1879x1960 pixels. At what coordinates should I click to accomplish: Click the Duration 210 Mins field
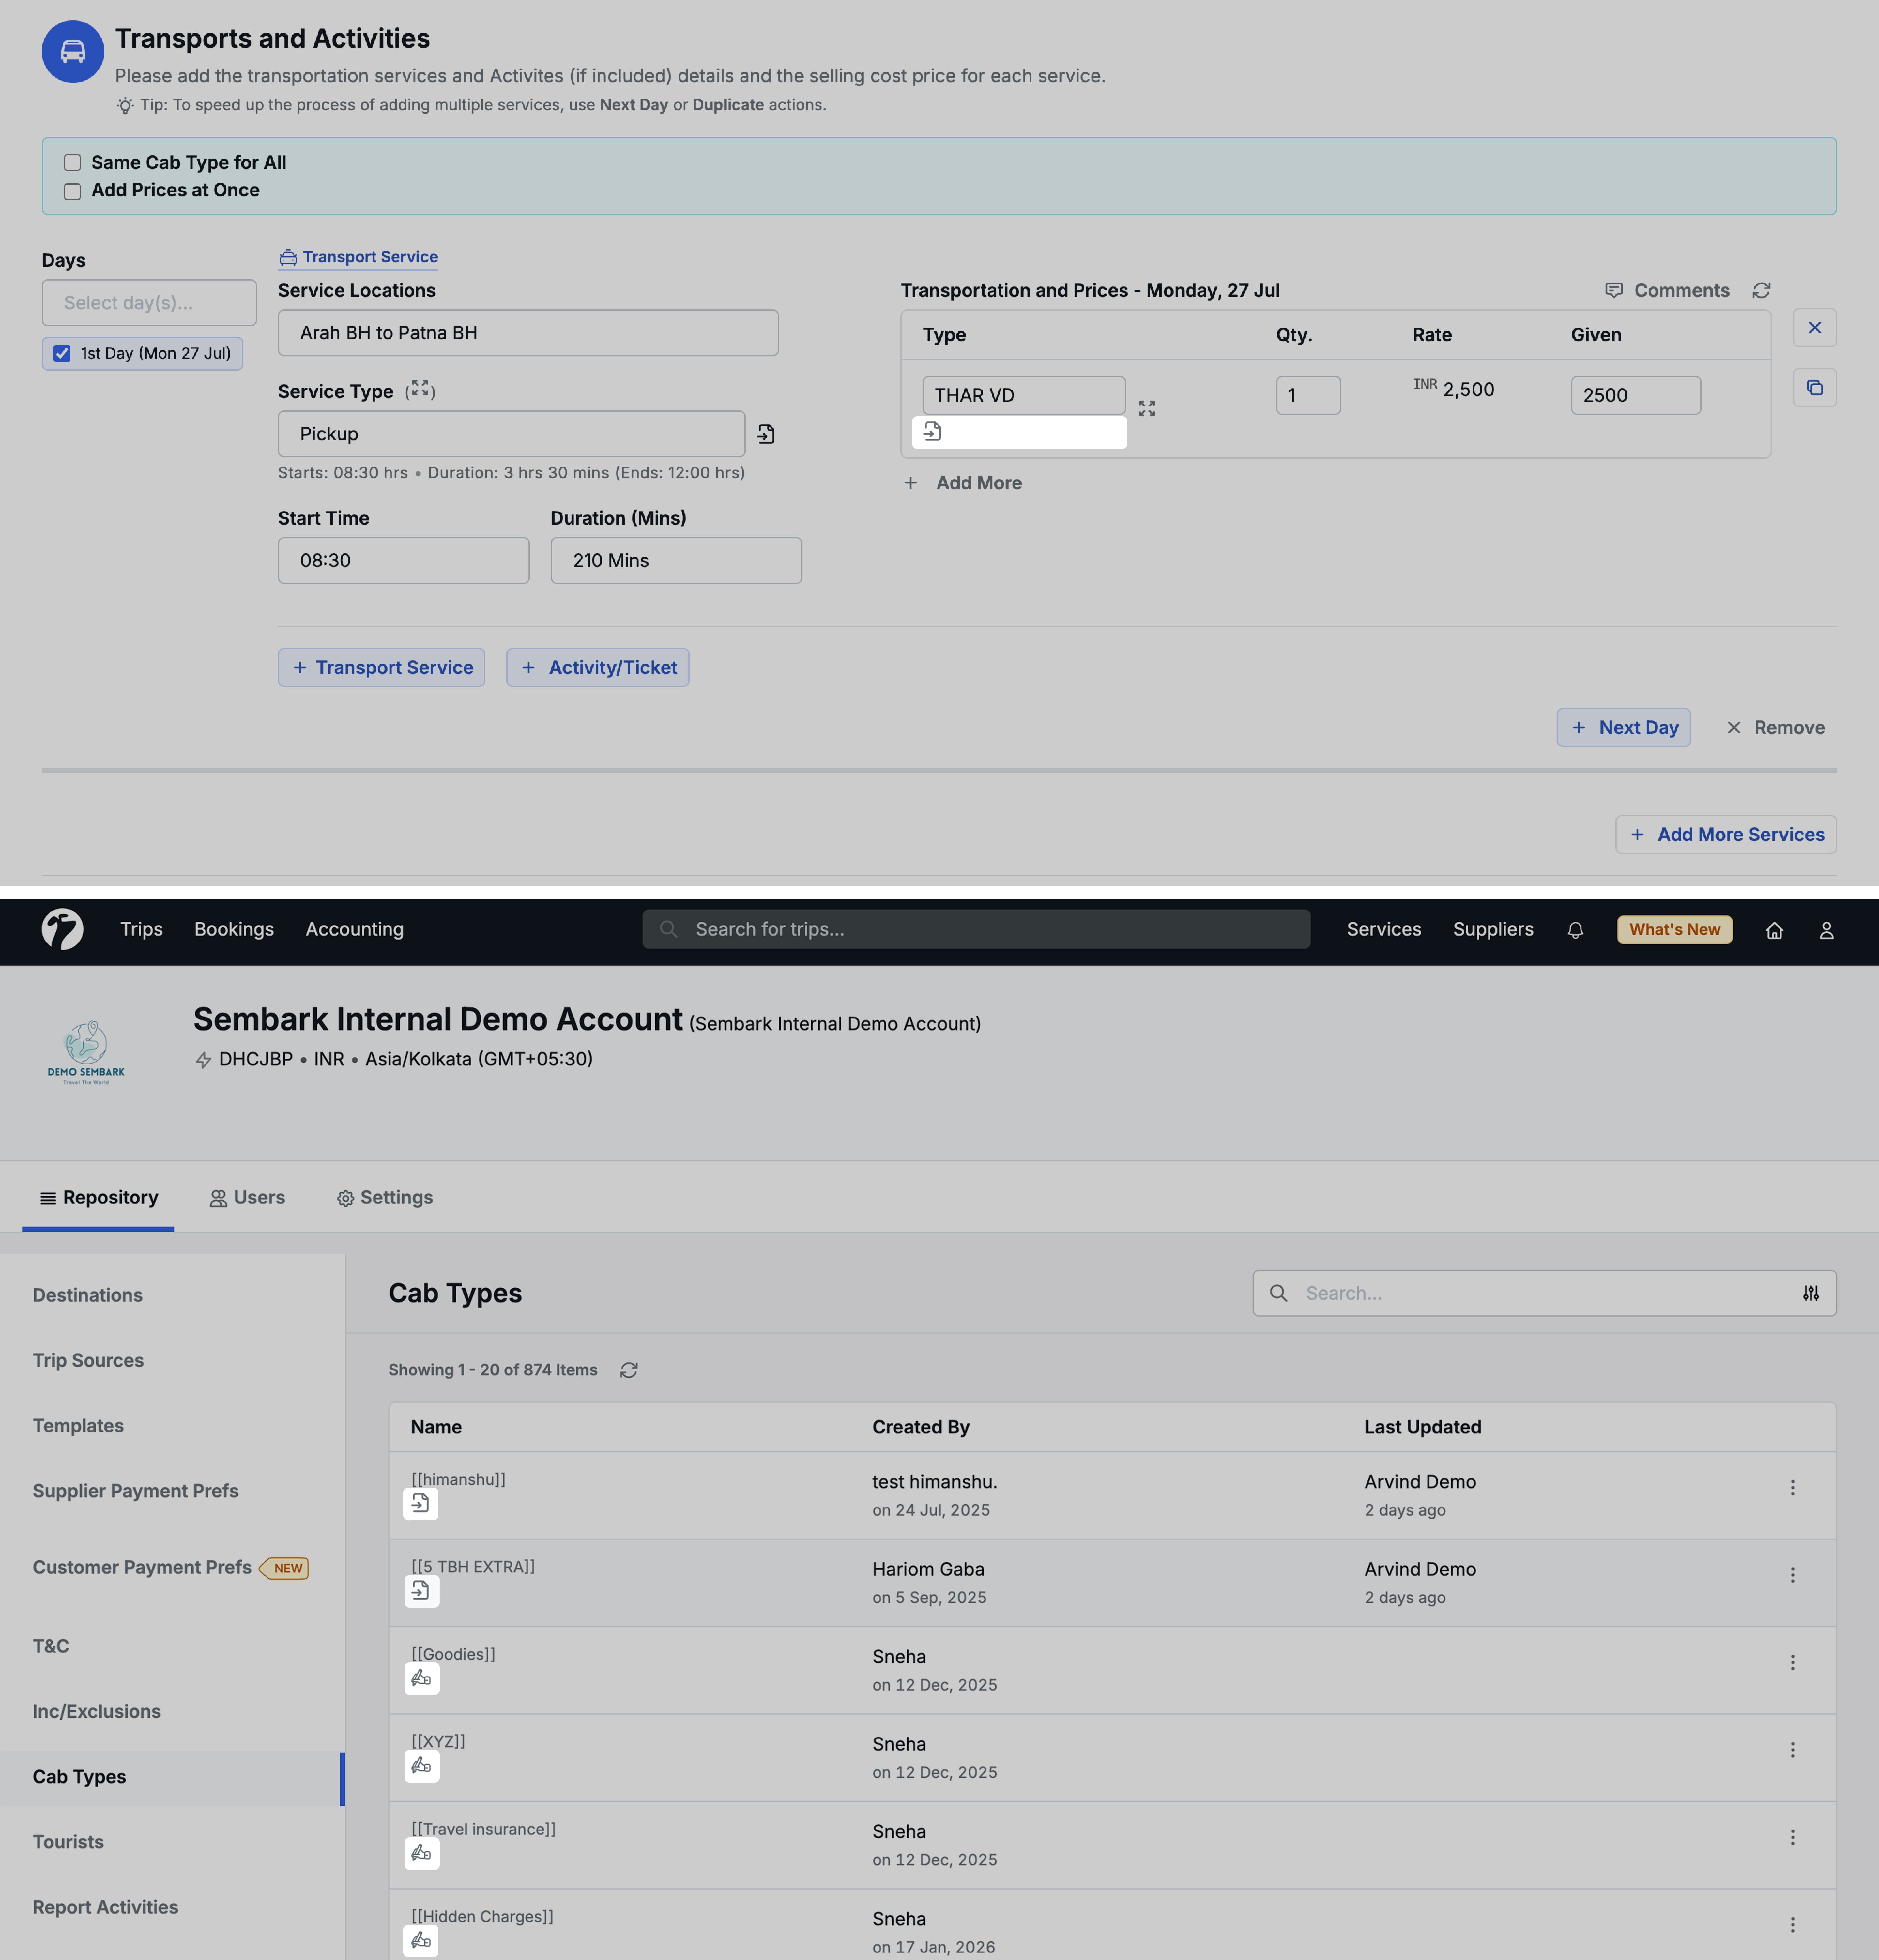coord(676,560)
